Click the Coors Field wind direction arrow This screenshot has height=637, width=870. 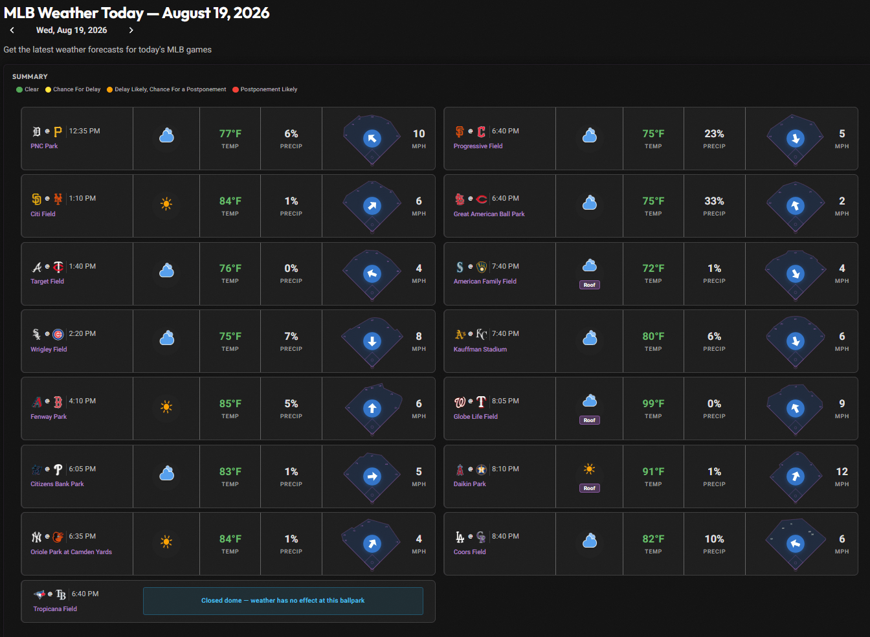click(796, 544)
